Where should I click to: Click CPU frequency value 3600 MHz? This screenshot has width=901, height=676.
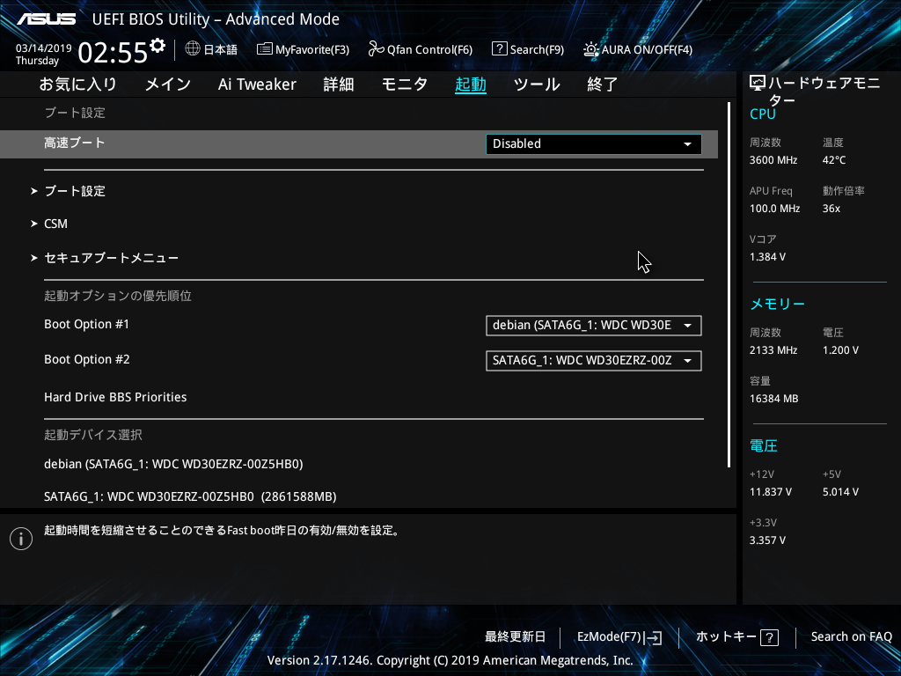(x=773, y=160)
